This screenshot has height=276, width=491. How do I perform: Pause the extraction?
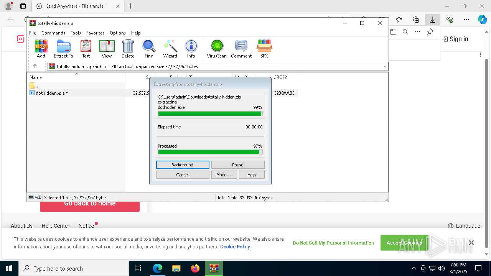click(238, 165)
